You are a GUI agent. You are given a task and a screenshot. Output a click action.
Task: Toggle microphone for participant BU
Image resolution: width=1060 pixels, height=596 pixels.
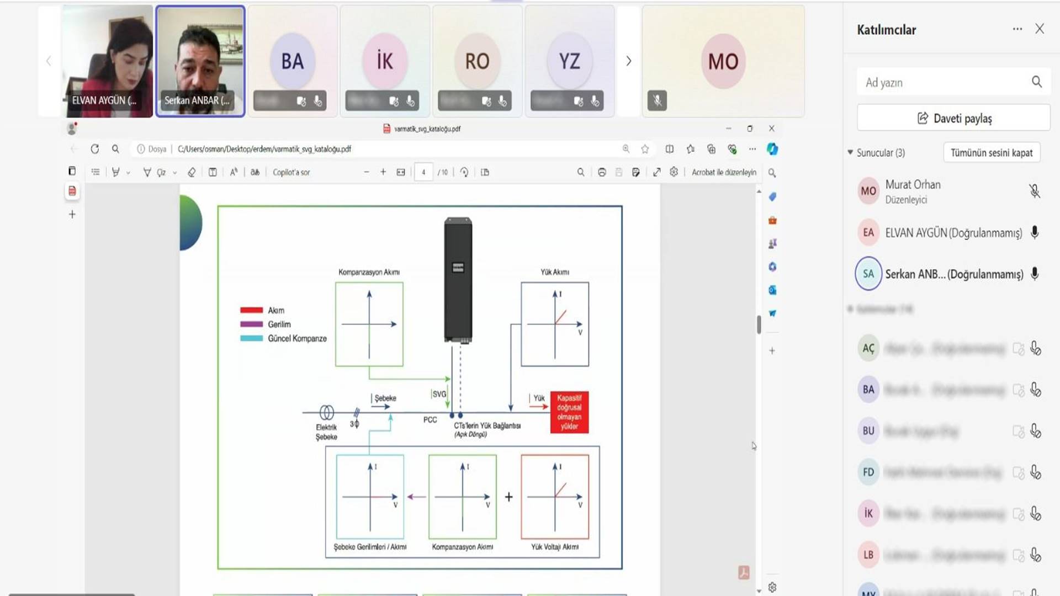(x=1036, y=431)
